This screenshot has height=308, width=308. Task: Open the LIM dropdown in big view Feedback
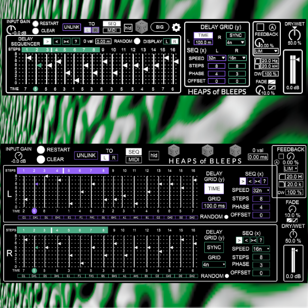tap(291, 168)
